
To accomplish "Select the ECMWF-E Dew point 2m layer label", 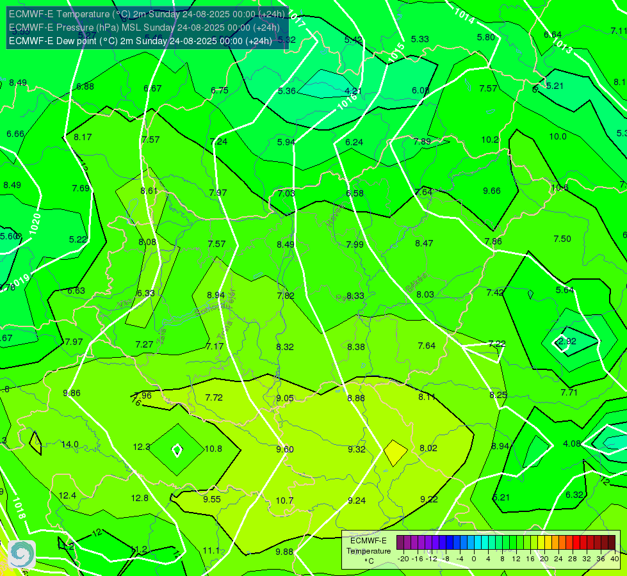I will [x=140, y=41].
